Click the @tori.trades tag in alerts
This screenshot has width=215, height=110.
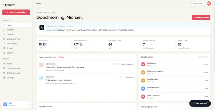(x=51, y=64)
